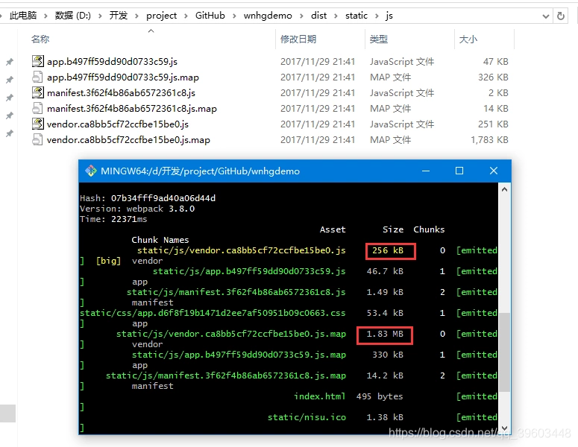Click terminal scrollbar up arrow

[x=505, y=189]
